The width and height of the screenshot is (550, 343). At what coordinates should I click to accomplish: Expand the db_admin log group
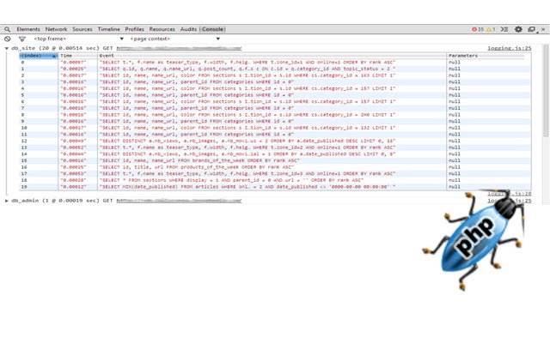(7, 201)
